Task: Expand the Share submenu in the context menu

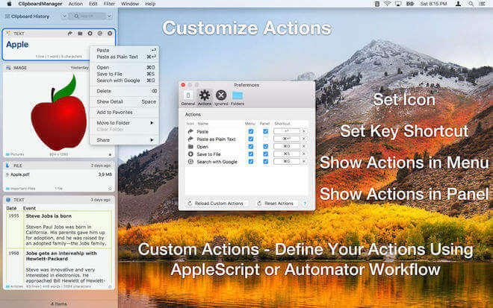Action: (x=125, y=139)
